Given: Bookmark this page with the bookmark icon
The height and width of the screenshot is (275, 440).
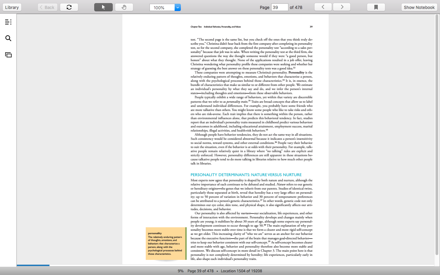Looking at the screenshot, I should click(376, 7).
